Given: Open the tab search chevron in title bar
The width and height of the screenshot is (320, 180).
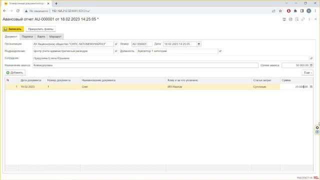Looking at the screenshot, I should [x=286, y=3].
